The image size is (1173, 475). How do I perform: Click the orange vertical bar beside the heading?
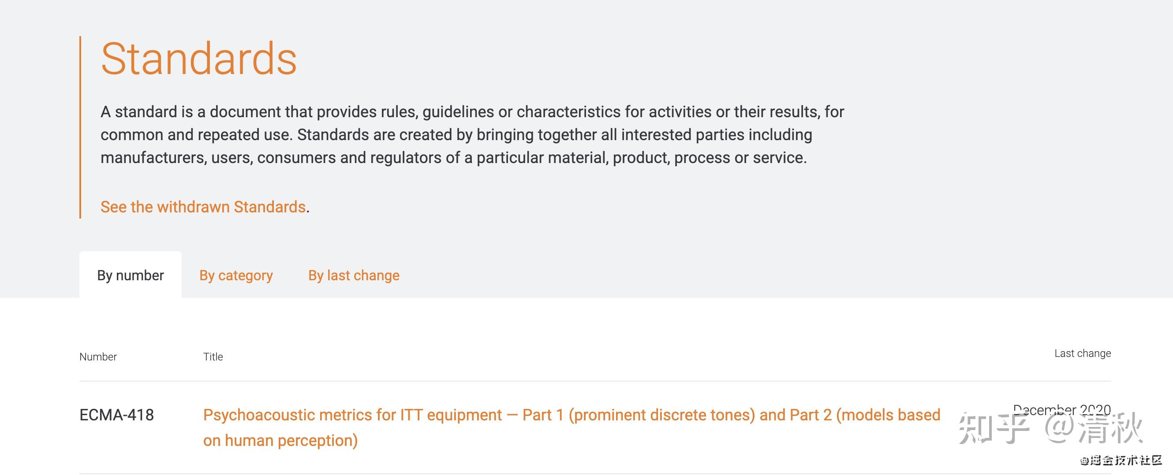(x=80, y=127)
